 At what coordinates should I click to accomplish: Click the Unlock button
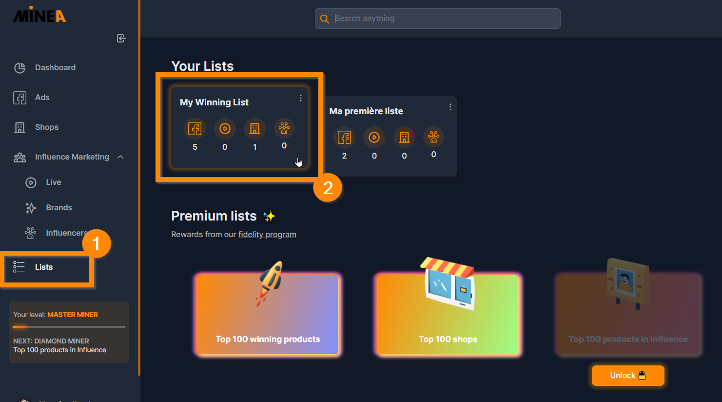point(628,376)
